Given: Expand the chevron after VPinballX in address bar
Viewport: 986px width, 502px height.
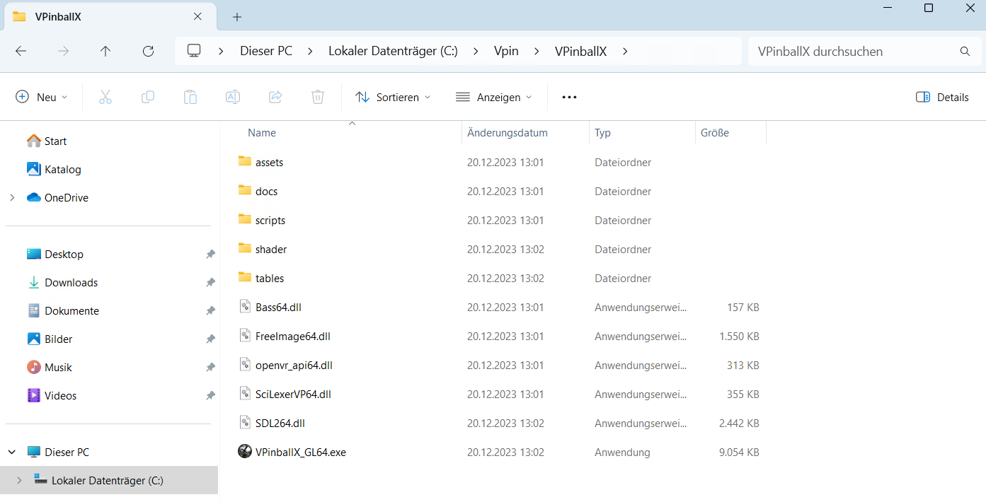Looking at the screenshot, I should 624,51.
